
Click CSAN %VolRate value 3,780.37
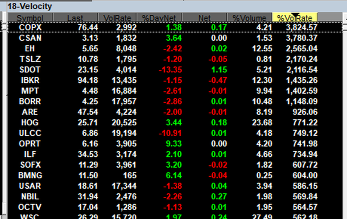(302, 38)
